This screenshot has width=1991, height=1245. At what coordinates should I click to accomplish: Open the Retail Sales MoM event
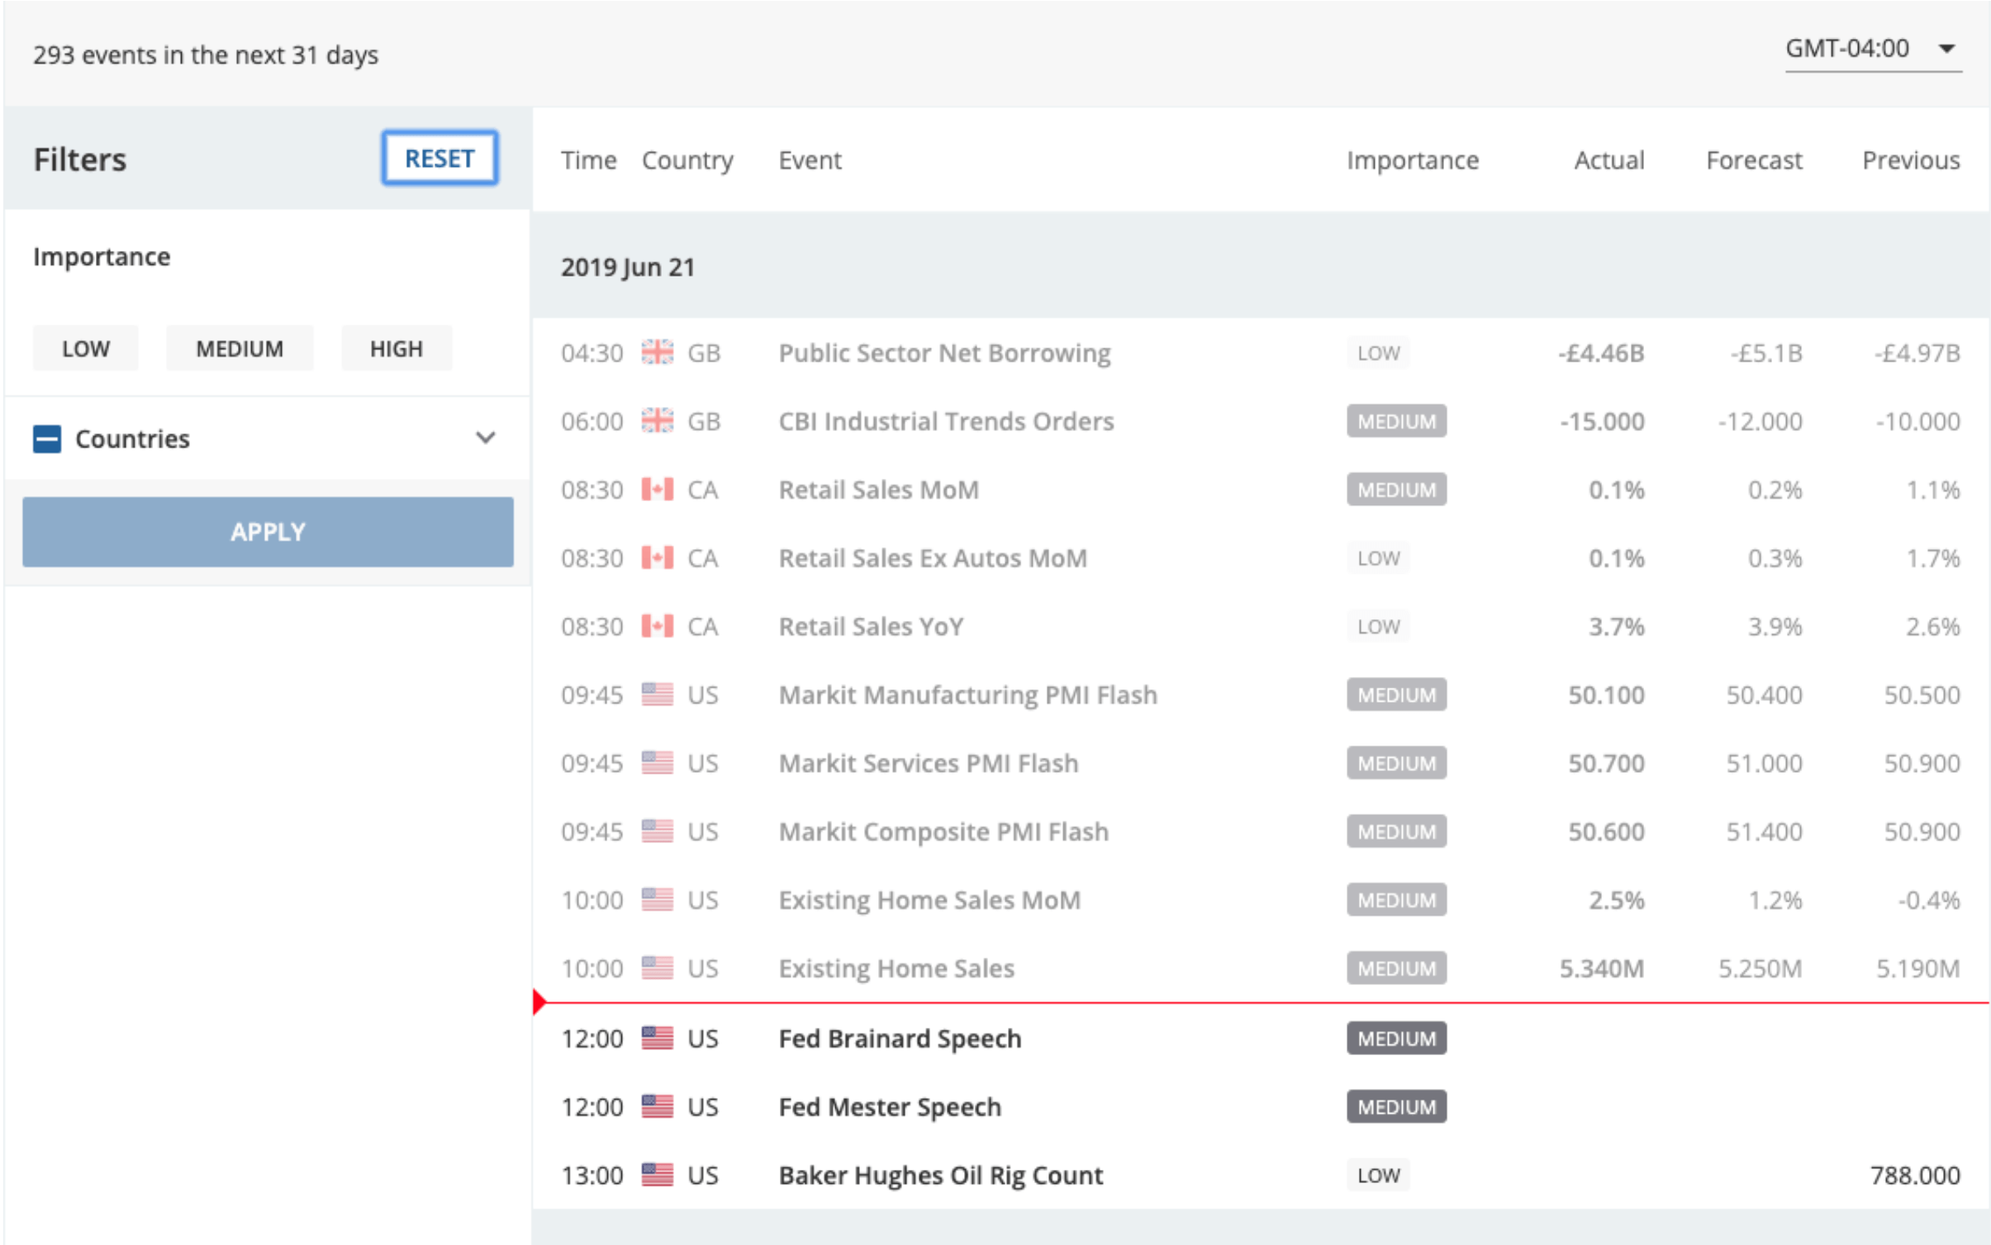pyautogui.click(x=879, y=490)
